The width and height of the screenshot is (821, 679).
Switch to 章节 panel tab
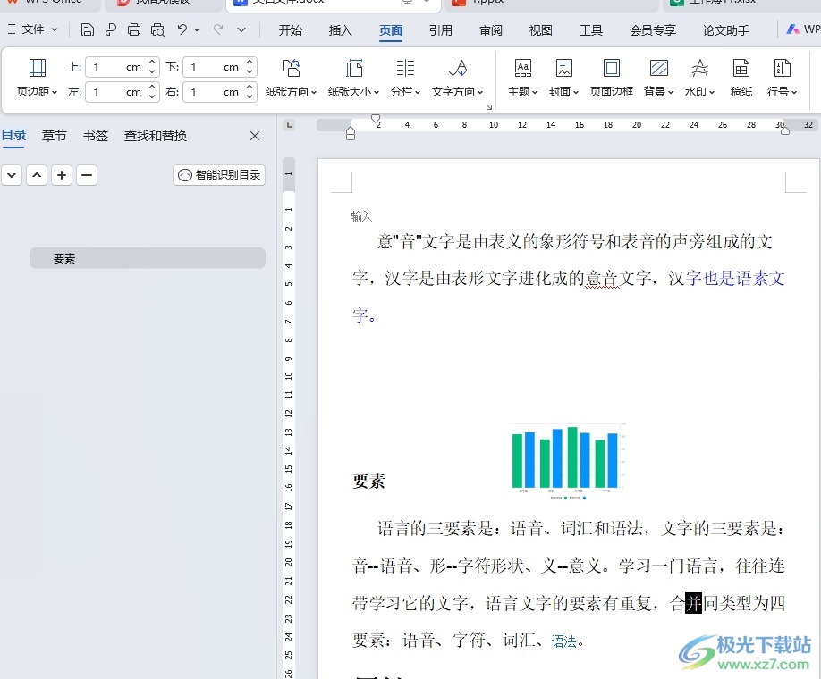pyautogui.click(x=55, y=136)
